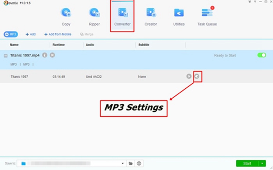Image resolution: width=273 pixels, height=170 pixels.
Task: Open the Copy module
Action: point(66,16)
